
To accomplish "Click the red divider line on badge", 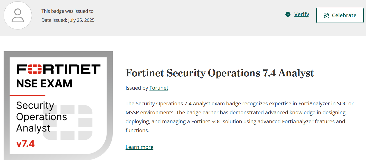I will tap(27, 95).
